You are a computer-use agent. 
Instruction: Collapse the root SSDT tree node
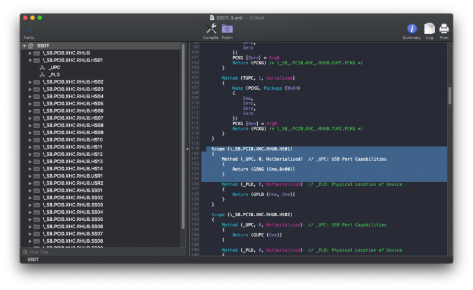click(x=24, y=45)
